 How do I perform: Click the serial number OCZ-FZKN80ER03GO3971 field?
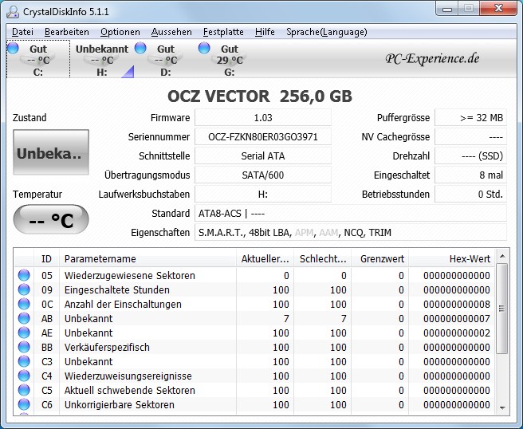point(263,137)
